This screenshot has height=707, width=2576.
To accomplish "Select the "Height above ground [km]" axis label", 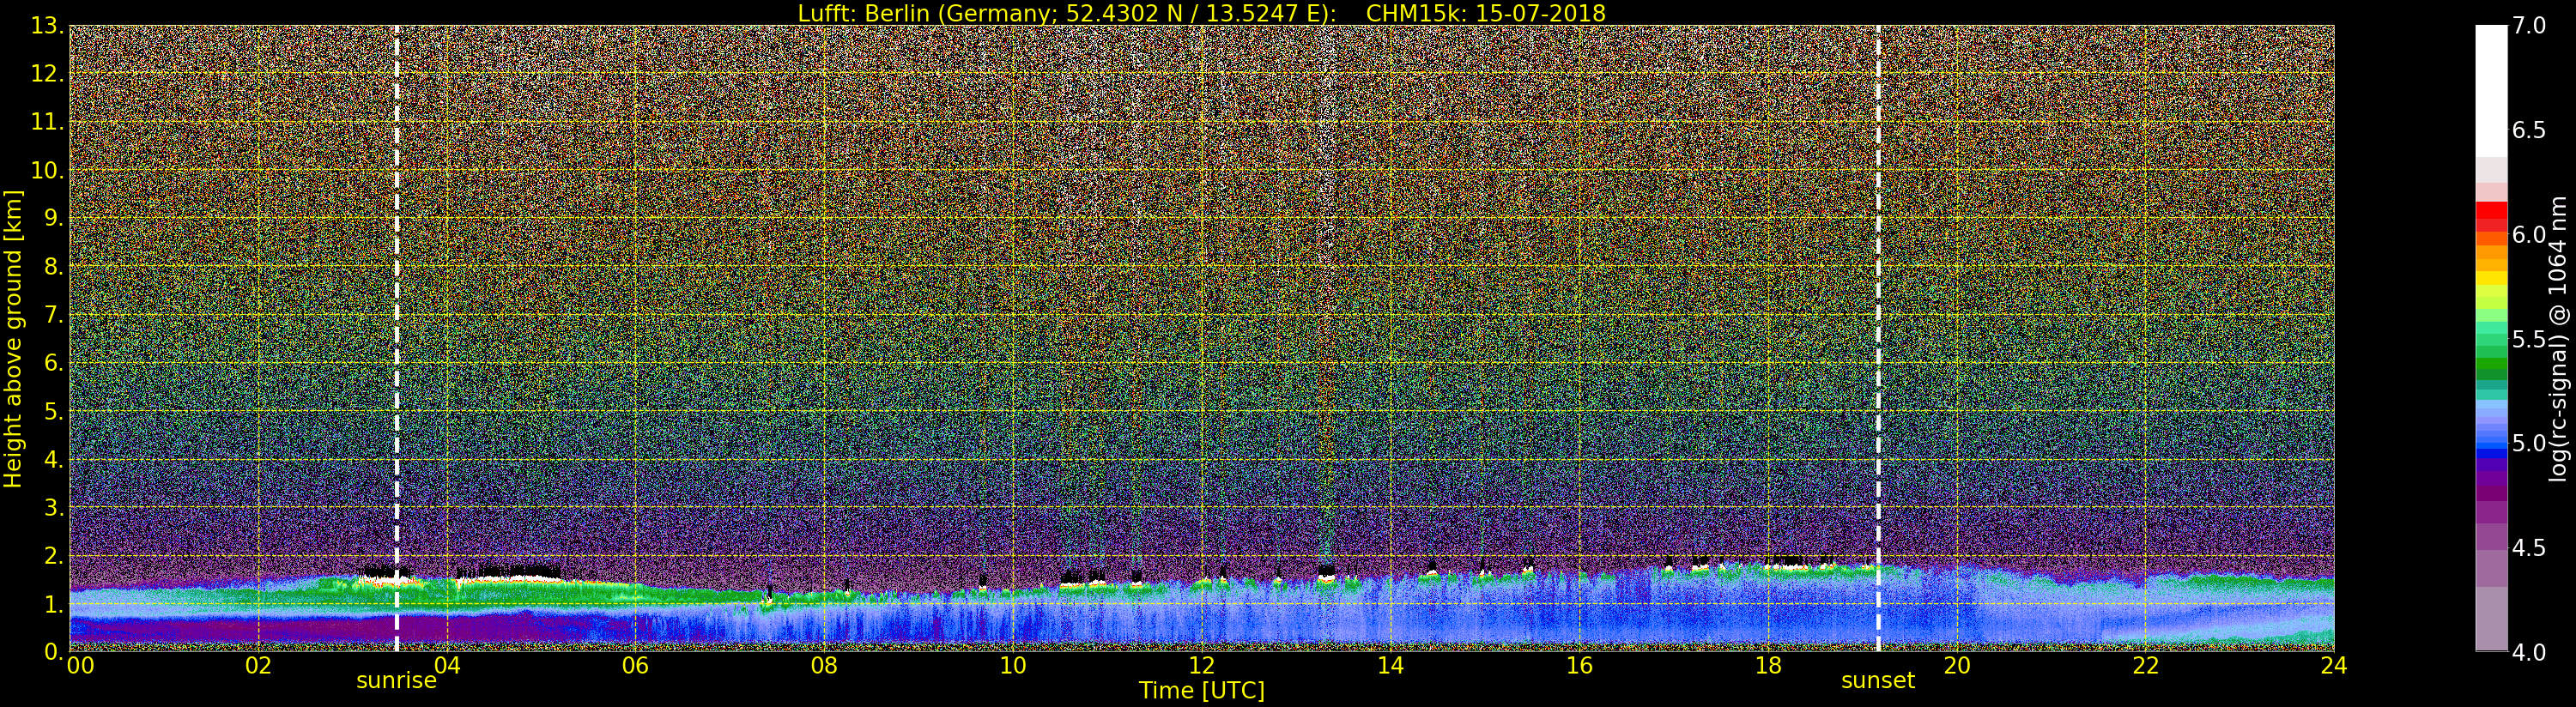I will [13, 339].
